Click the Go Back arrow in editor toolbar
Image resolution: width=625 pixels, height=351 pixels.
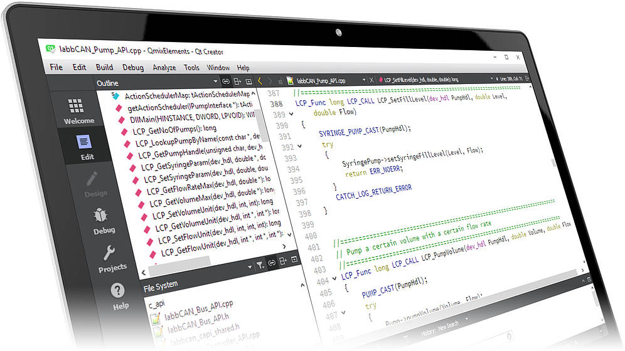point(260,81)
